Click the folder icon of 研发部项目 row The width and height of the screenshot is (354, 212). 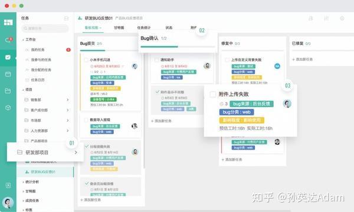[x=19, y=153]
